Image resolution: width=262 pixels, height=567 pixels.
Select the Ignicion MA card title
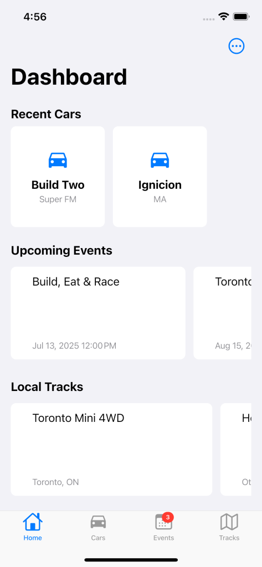[160, 185]
